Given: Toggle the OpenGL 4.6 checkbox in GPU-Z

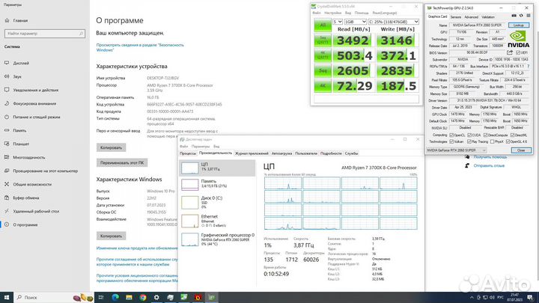Looking at the screenshot, I should (508, 141).
